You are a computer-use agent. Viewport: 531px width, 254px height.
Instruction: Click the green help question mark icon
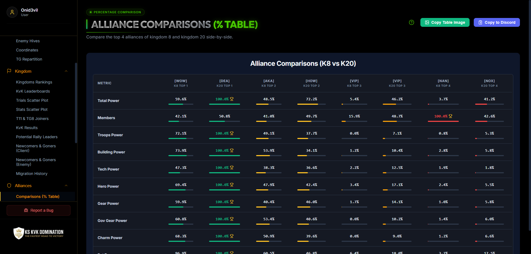[x=412, y=22]
